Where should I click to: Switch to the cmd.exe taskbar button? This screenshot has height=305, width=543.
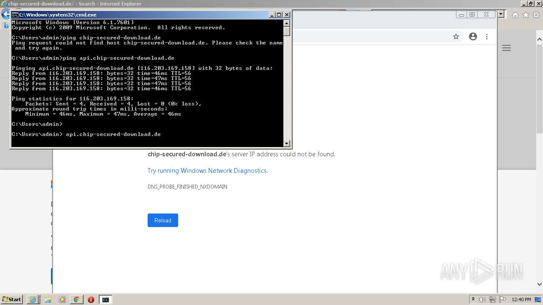point(105,299)
